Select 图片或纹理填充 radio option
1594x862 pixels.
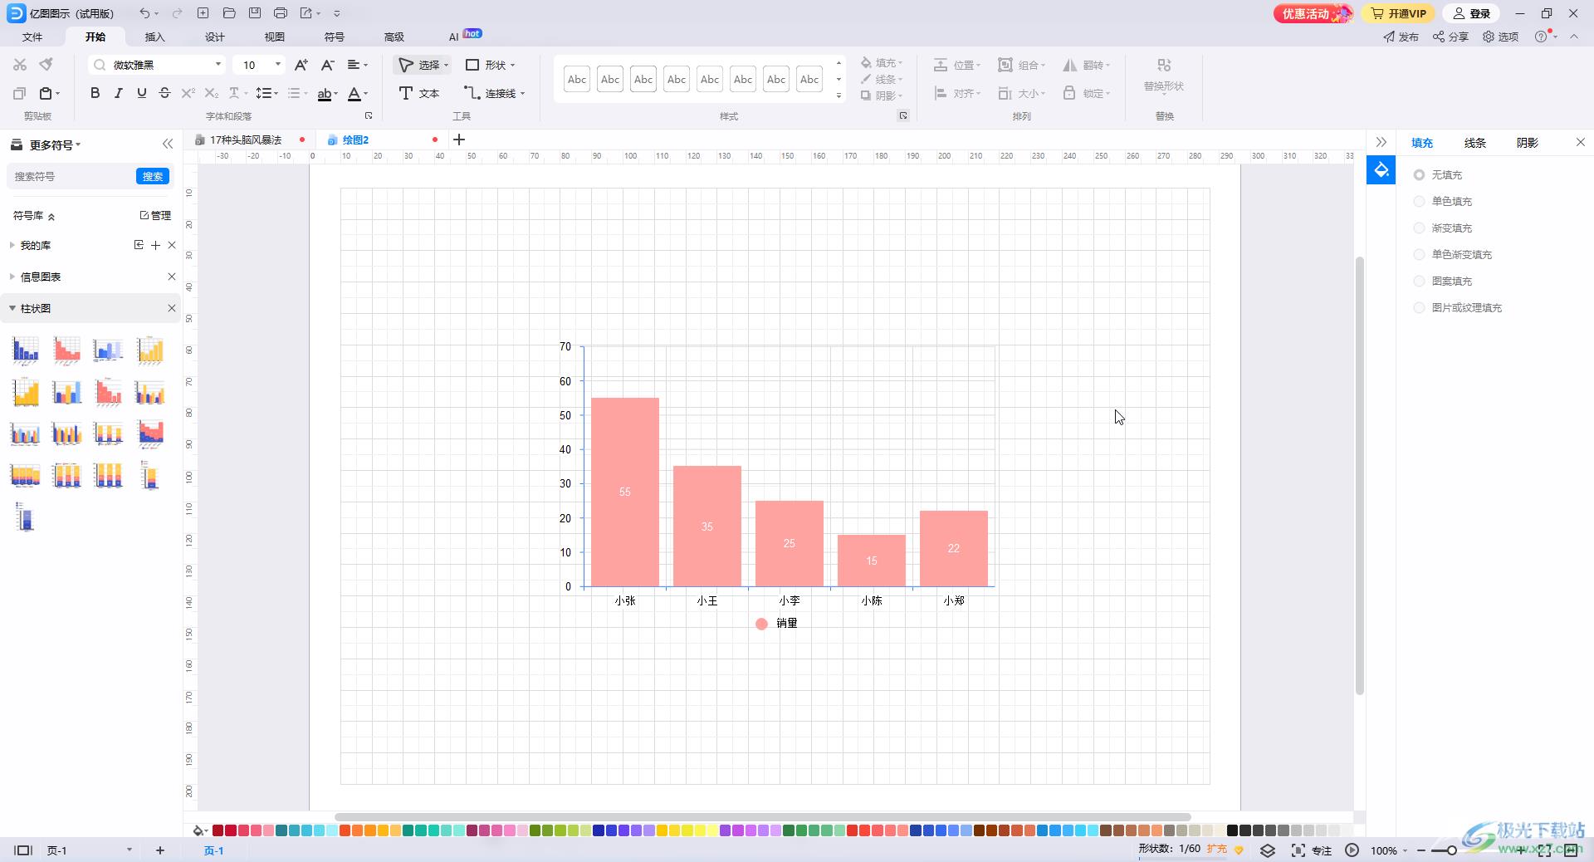[x=1419, y=307]
